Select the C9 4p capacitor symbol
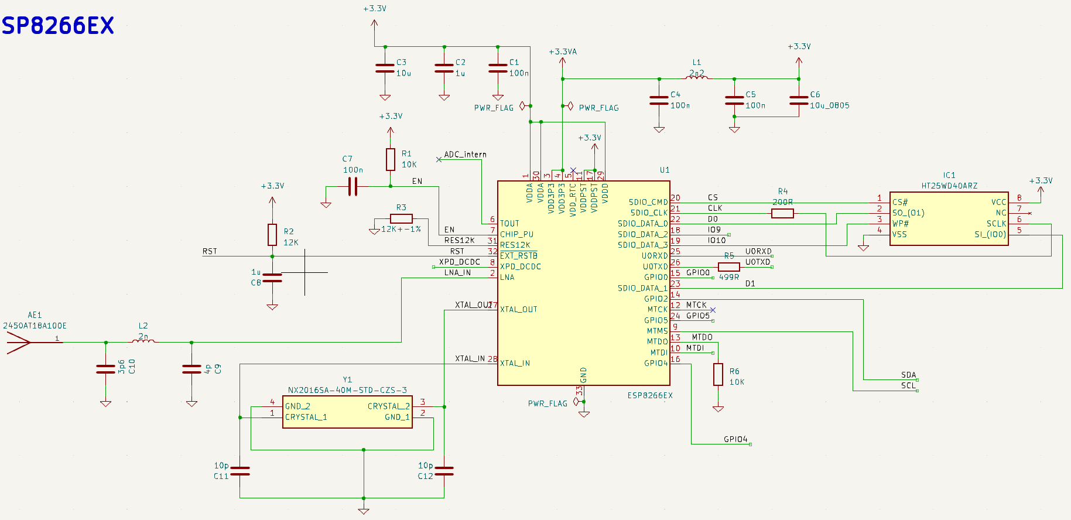 tap(191, 369)
